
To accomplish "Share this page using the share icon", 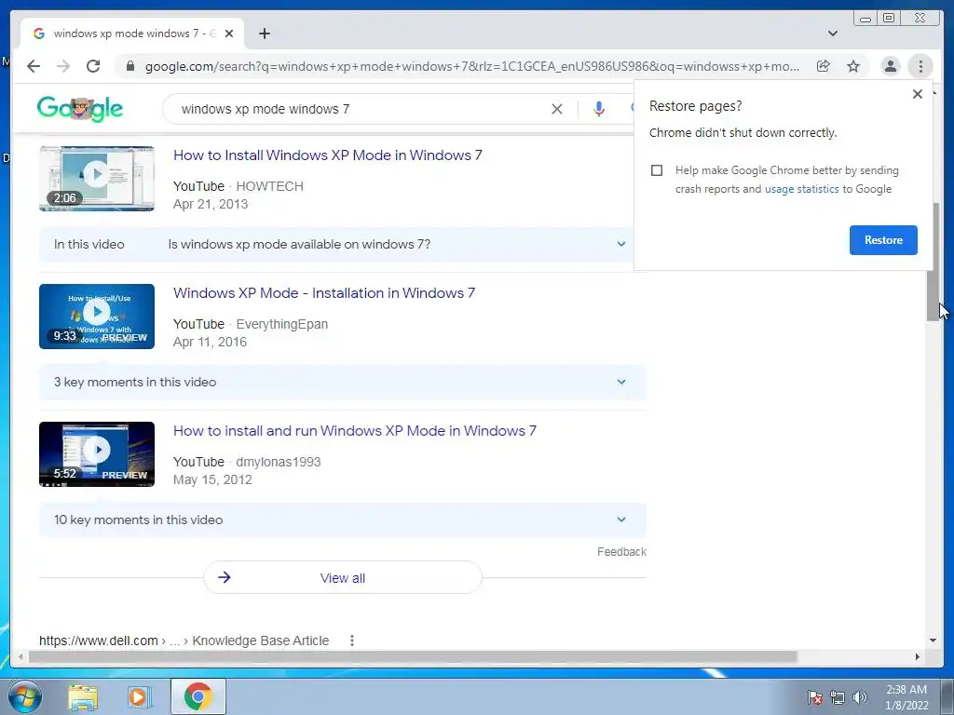I will click(823, 66).
